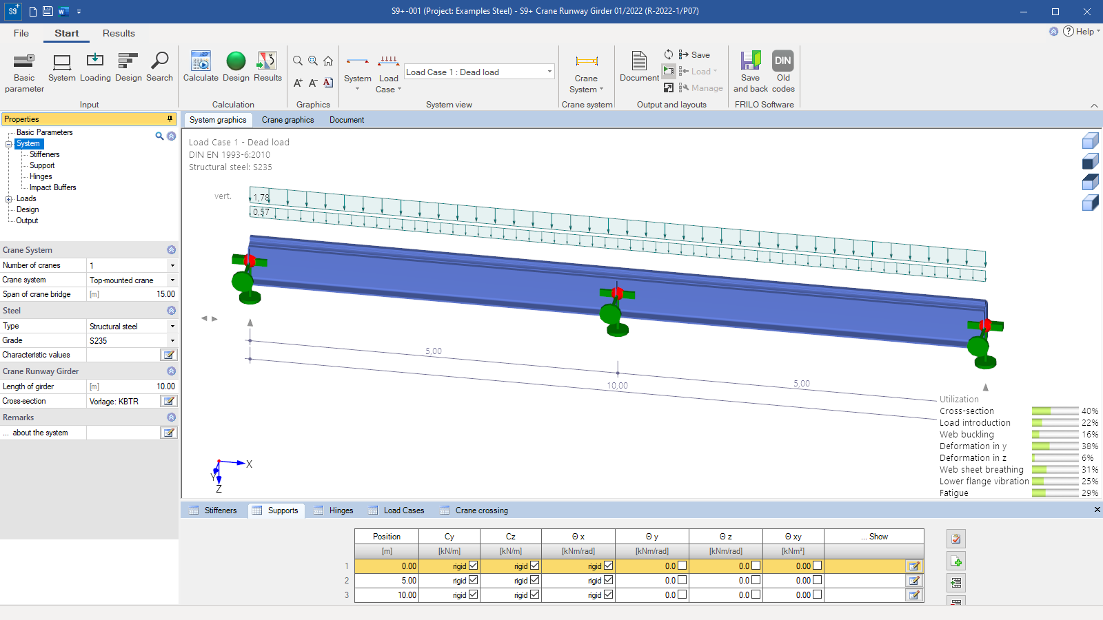Select Support in properties tree
Screen dimensions: 1103x620
point(42,165)
